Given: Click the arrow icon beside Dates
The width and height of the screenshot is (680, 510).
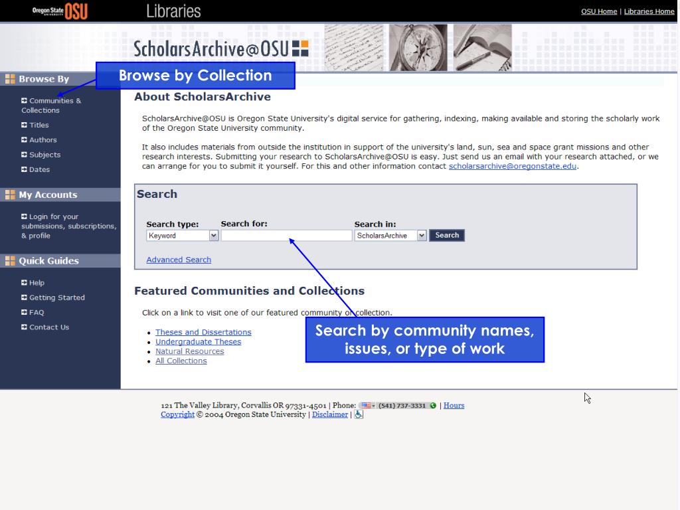Looking at the screenshot, I should (24, 169).
